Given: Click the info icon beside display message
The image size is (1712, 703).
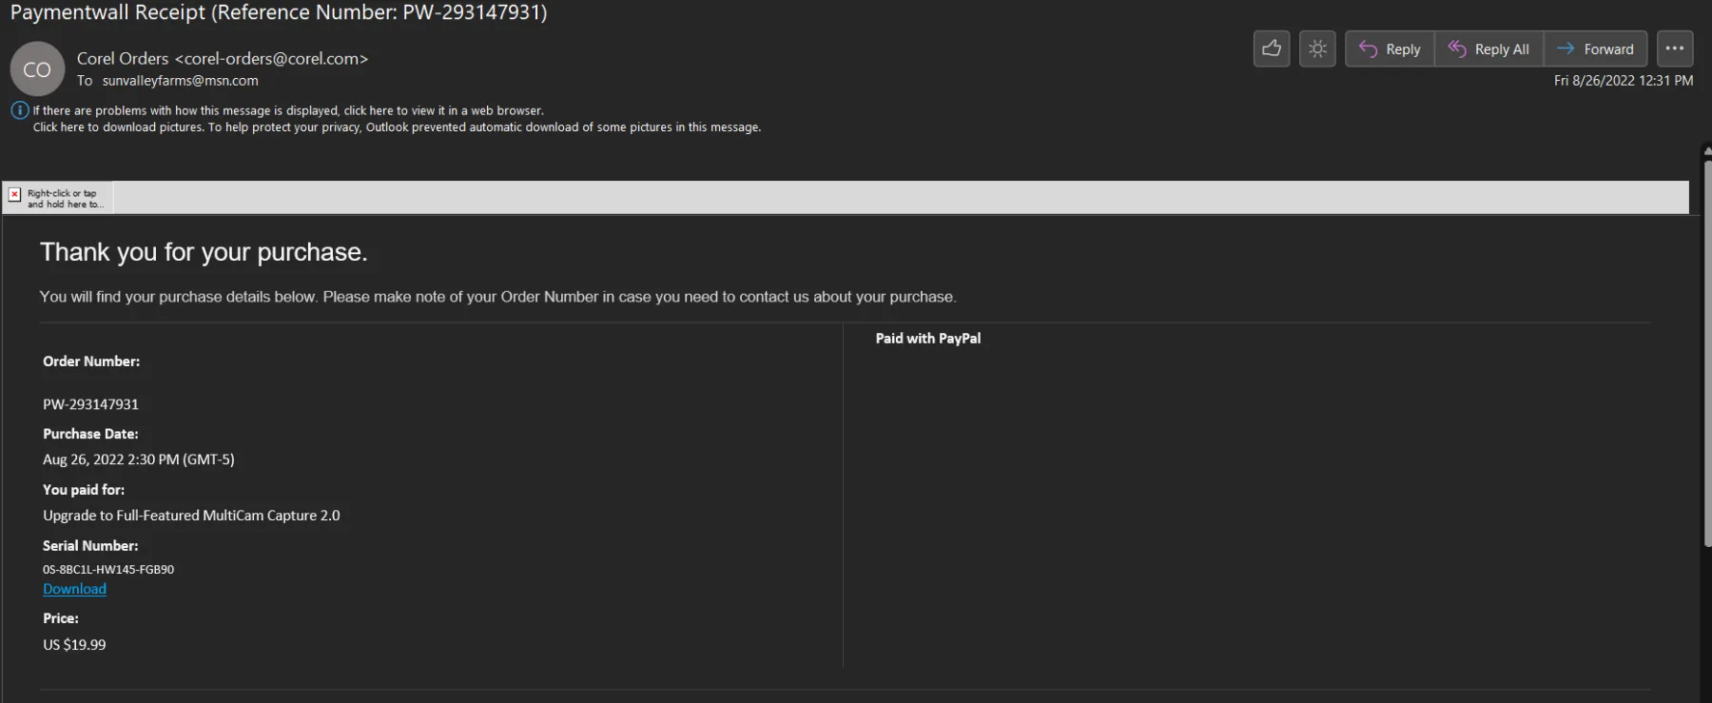Looking at the screenshot, I should tap(20, 110).
